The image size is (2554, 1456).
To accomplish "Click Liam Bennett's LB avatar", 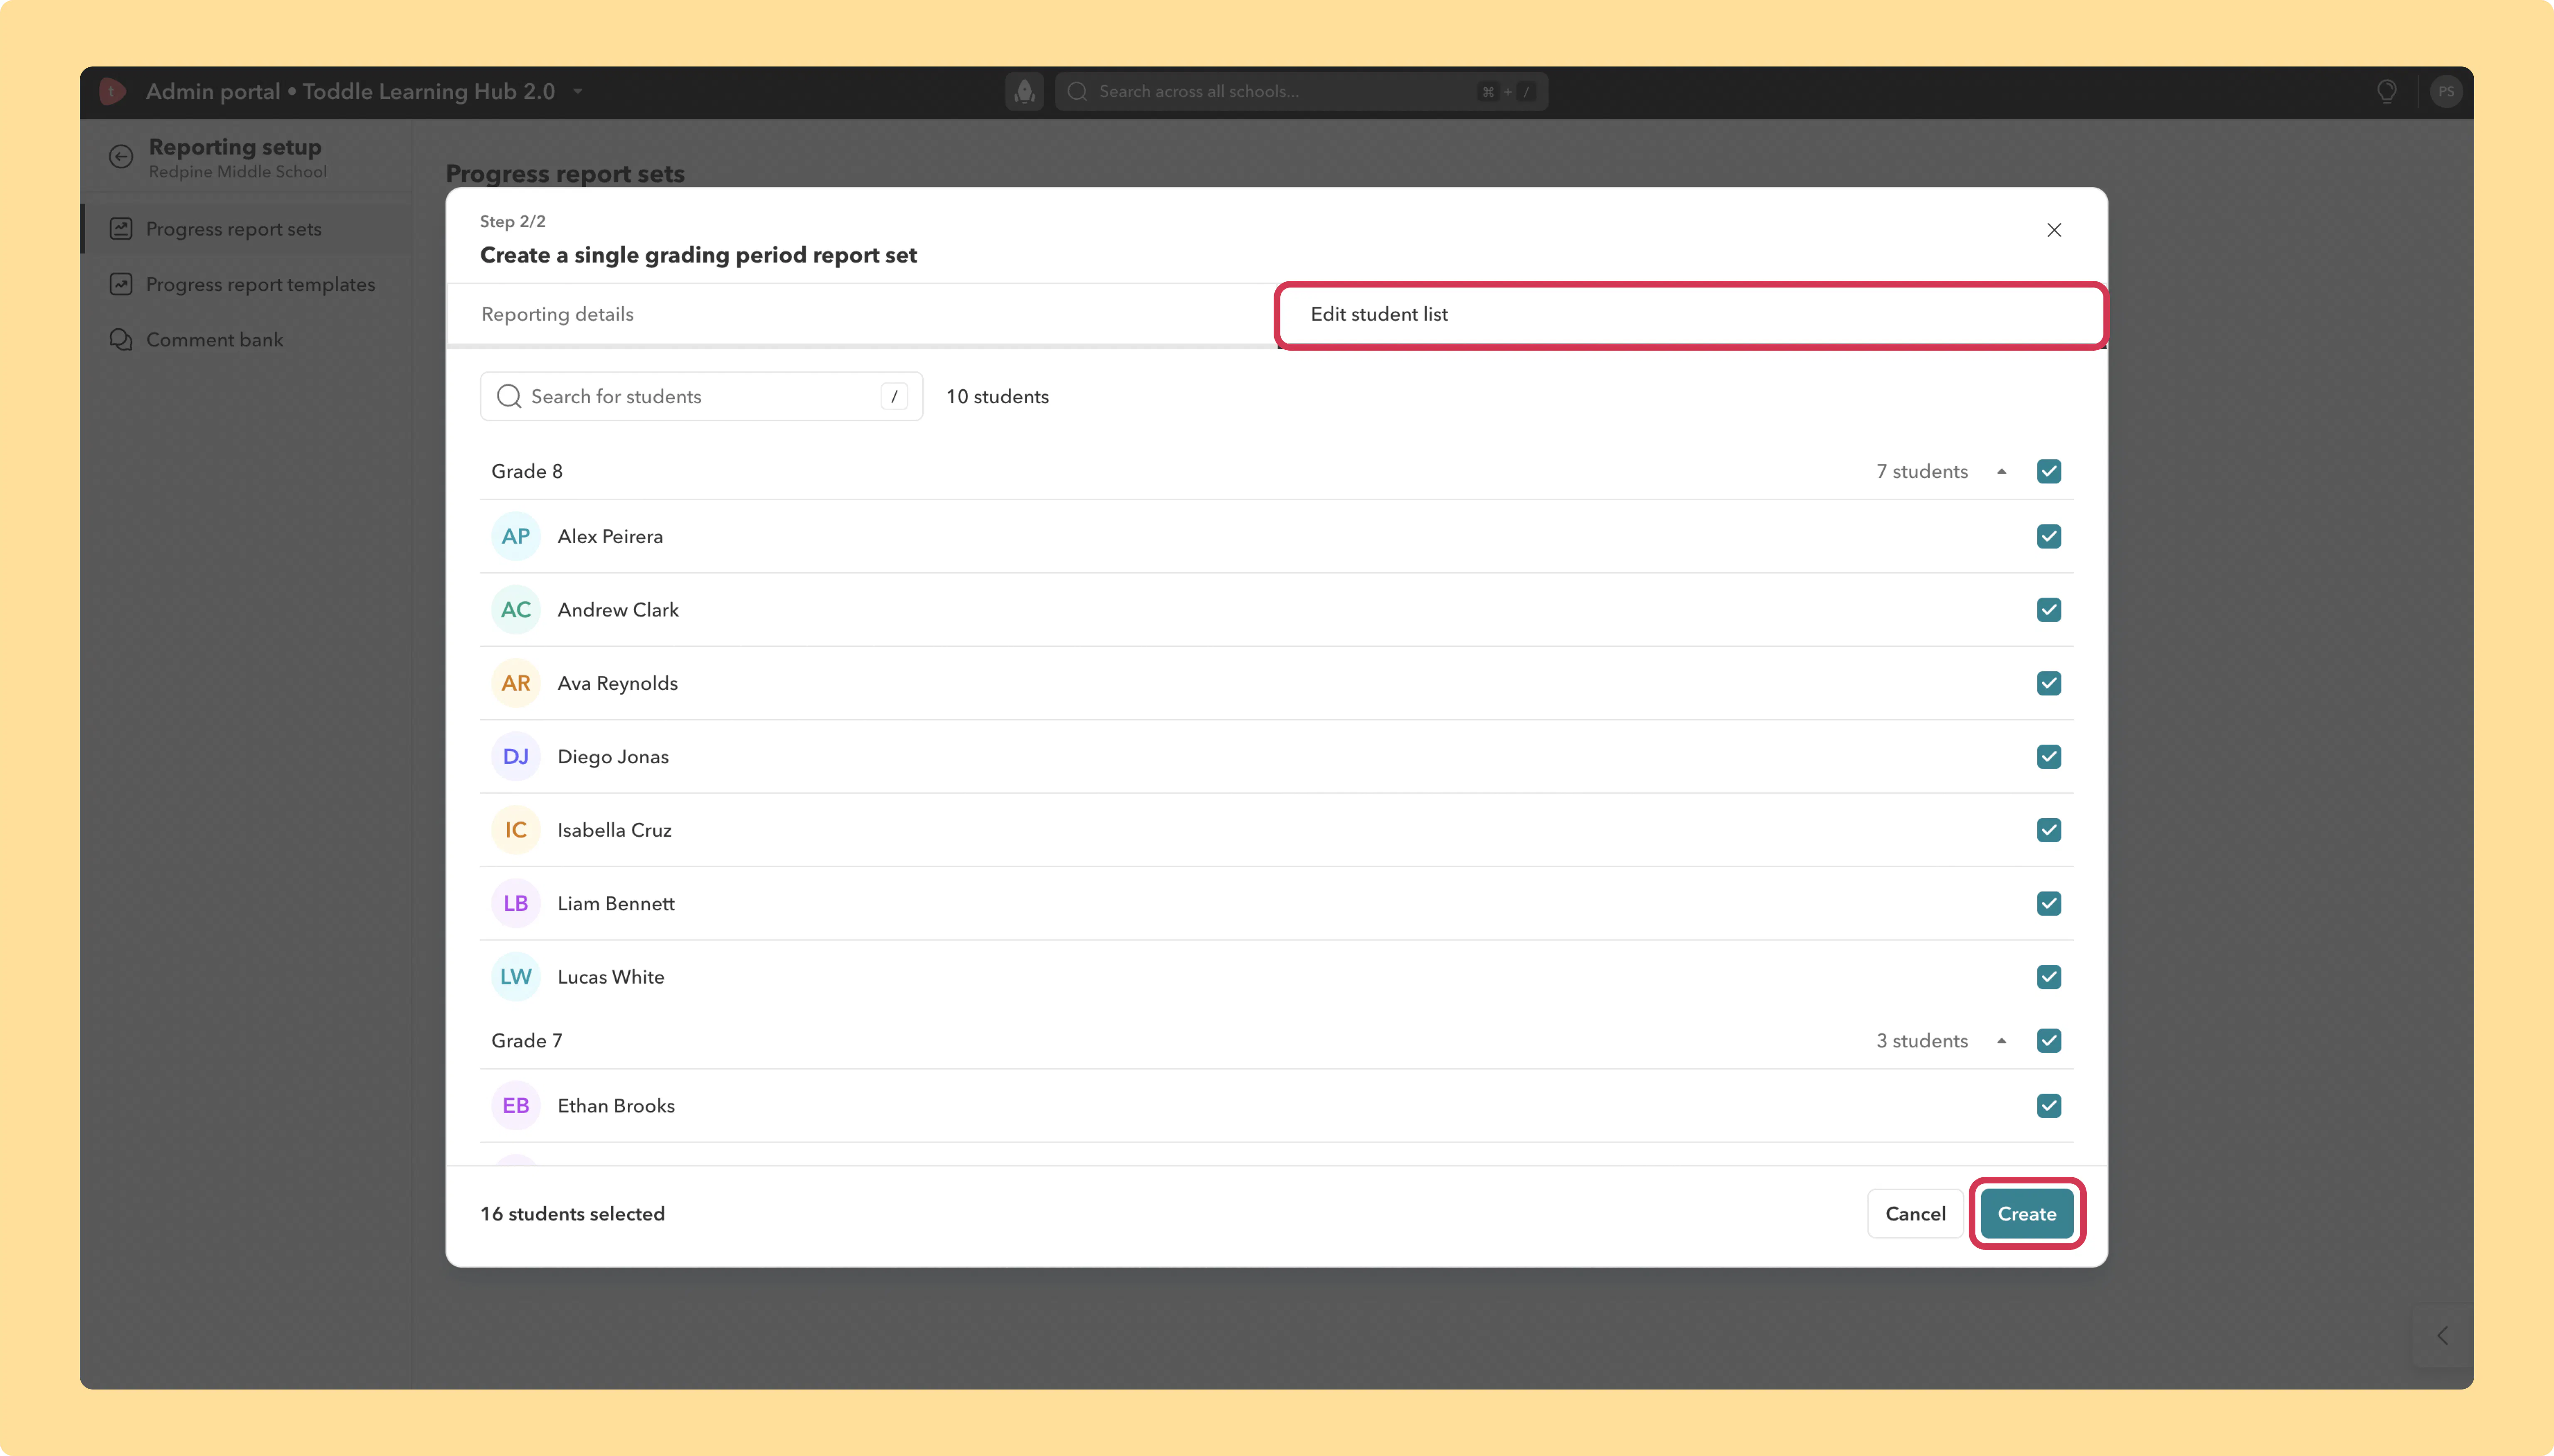I will tap(516, 904).
